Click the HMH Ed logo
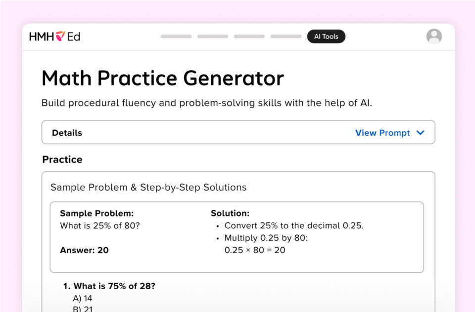This screenshot has height=312, width=475. 54,36
